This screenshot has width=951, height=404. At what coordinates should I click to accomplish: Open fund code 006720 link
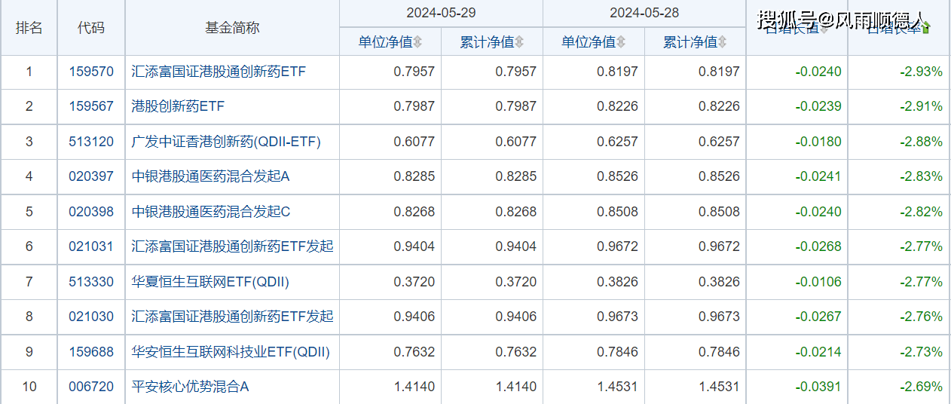click(x=91, y=387)
